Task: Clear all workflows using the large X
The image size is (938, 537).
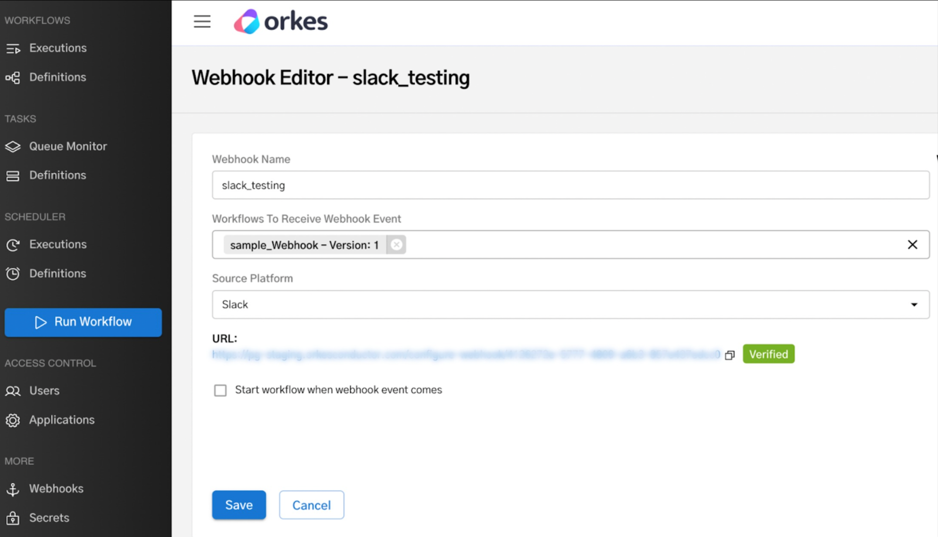Action: click(x=913, y=244)
